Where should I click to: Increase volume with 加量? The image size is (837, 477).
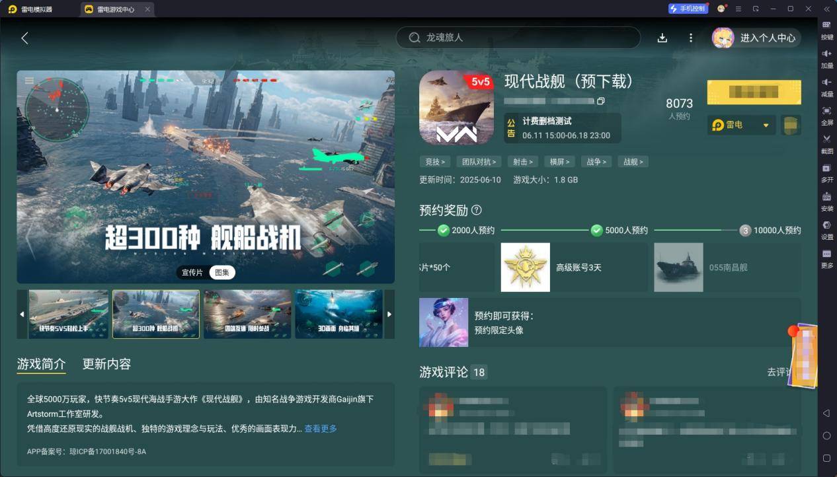(826, 58)
